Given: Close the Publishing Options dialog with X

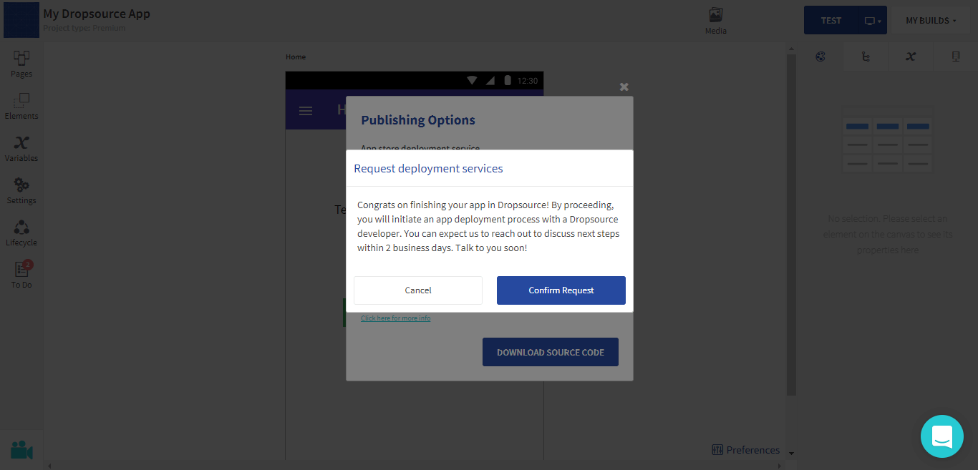Looking at the screenshot, I should click(x=624, y=87).
